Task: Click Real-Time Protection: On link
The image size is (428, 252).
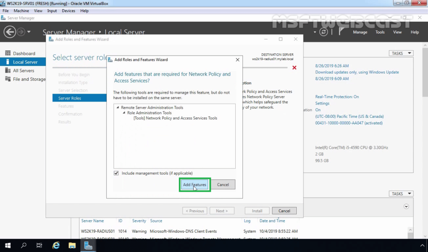Action: coord(337,97)
